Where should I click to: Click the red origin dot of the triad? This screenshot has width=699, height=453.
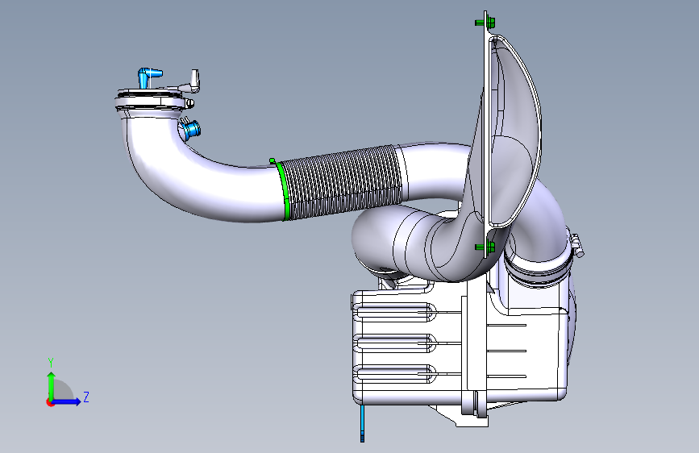50,402
